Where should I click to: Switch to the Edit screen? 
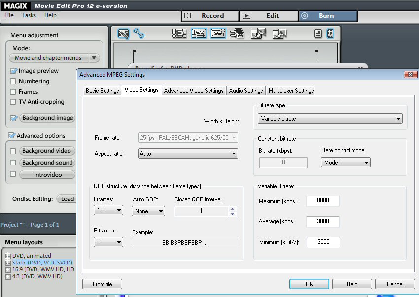click(x=269, y=16)
